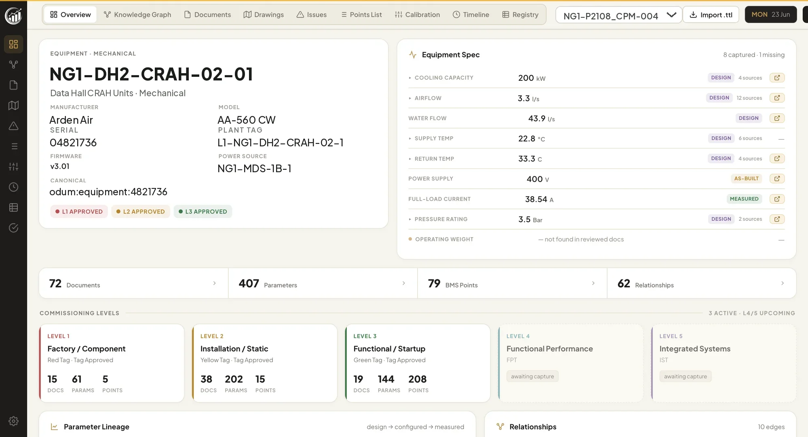Viewport: 808px width, 437px height.
Task: Click the L2 Approved badge
Action: coord(140,211)
